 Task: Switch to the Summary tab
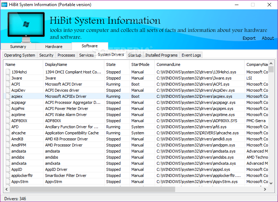pyautogui.click(x=18, y=47)
